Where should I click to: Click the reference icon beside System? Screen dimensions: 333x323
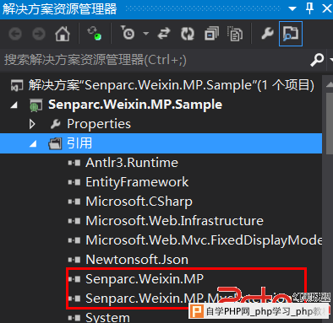(74, 318)
